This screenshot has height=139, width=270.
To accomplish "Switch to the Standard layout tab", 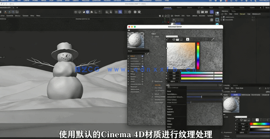I will pos(168,7).
